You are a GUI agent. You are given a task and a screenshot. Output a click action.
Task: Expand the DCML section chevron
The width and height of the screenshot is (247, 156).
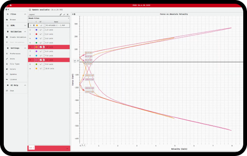coord(25,25)
